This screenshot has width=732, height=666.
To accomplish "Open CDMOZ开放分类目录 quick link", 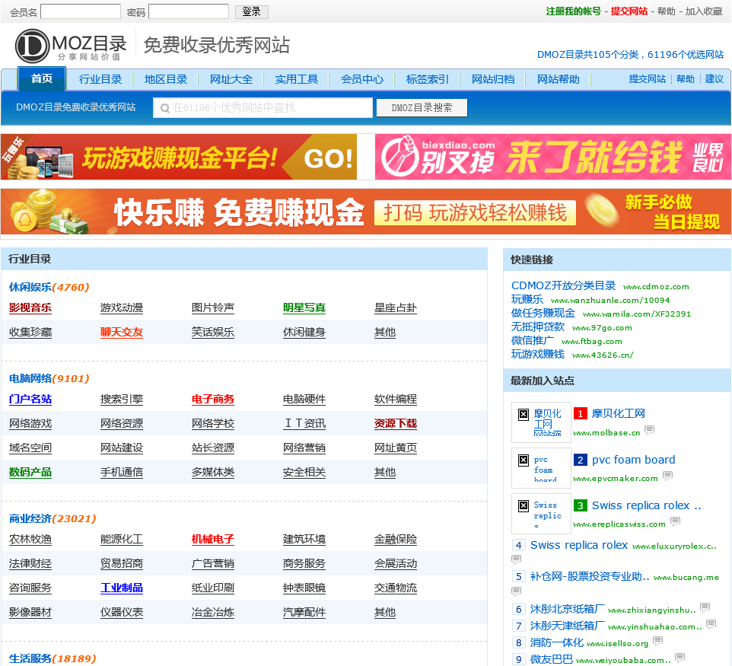I will pos(564,286).
